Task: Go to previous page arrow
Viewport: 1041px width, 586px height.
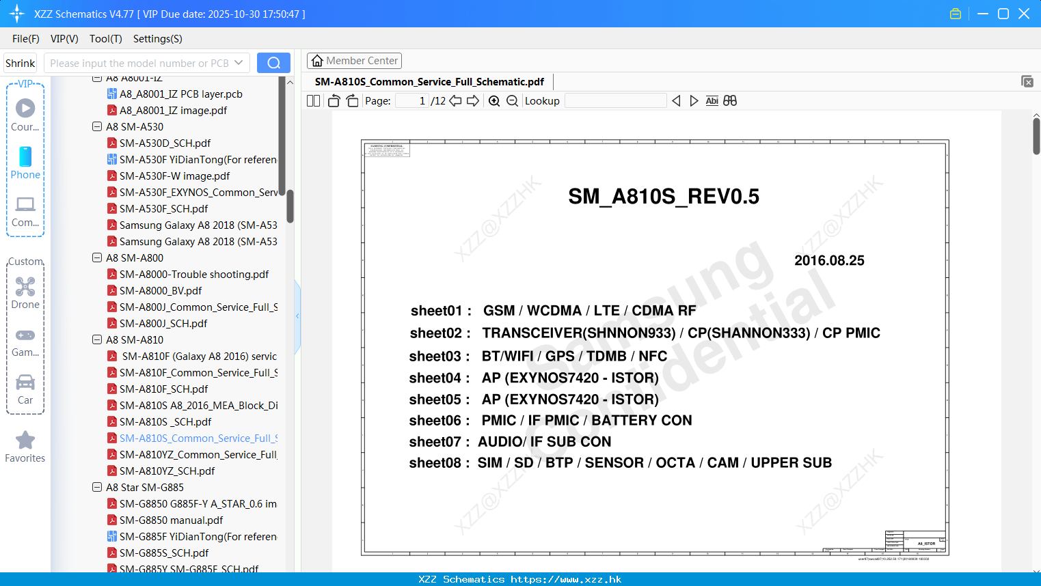Action: click(455, 101)
